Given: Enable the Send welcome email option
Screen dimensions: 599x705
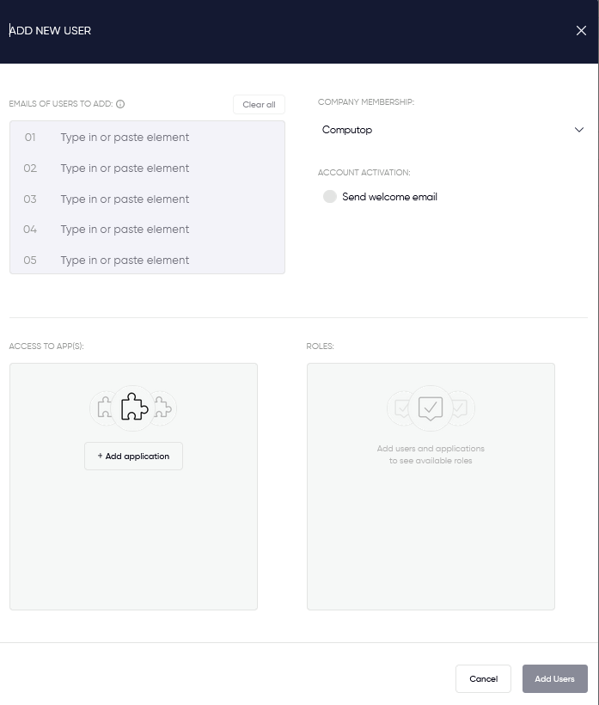Looking at the screenshot, I should point(330,197).
